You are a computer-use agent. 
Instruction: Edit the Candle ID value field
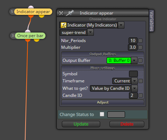click(133, 95)
